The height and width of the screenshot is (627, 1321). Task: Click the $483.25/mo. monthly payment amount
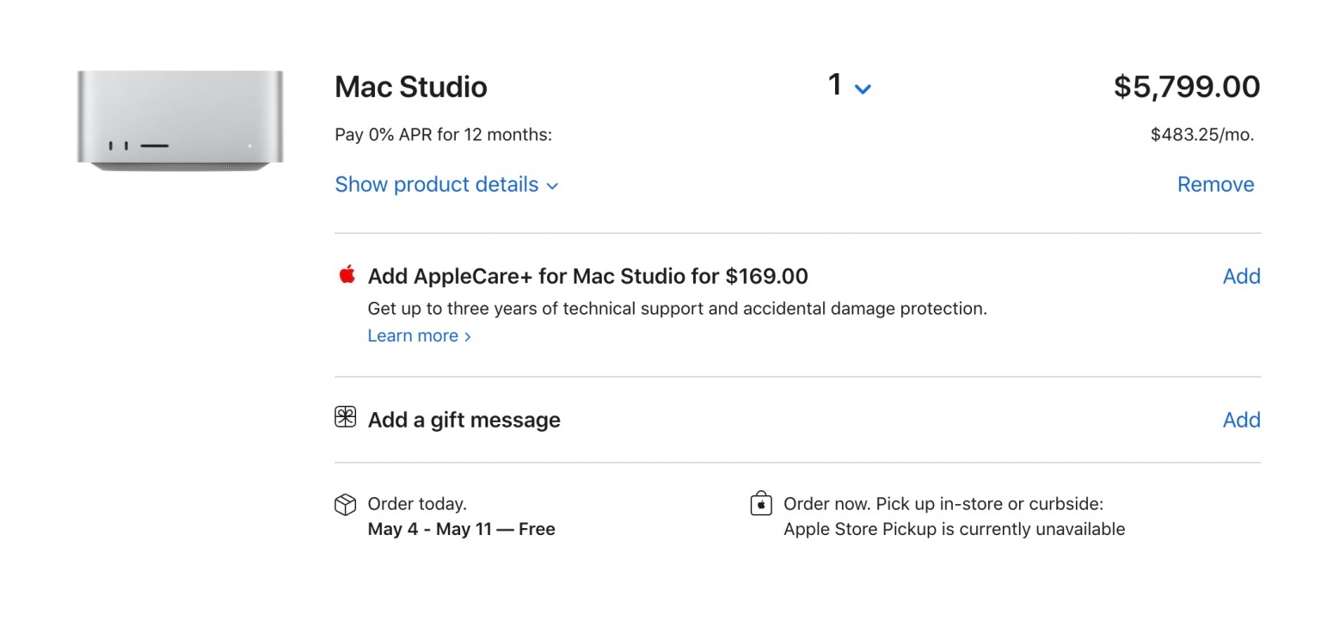tap(1202, 135)
